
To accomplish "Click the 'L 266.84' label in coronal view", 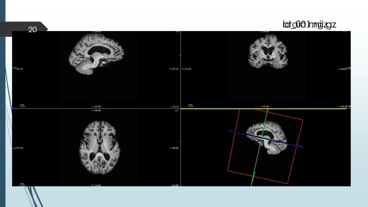I will click(x=343, y=69).
